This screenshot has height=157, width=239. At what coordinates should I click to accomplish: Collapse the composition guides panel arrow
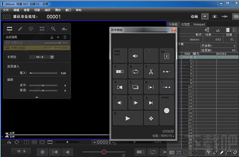point(37,97)
